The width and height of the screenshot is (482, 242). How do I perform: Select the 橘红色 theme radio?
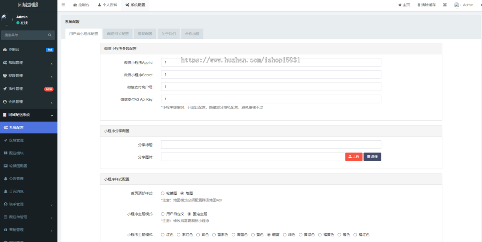pos(355,235)
